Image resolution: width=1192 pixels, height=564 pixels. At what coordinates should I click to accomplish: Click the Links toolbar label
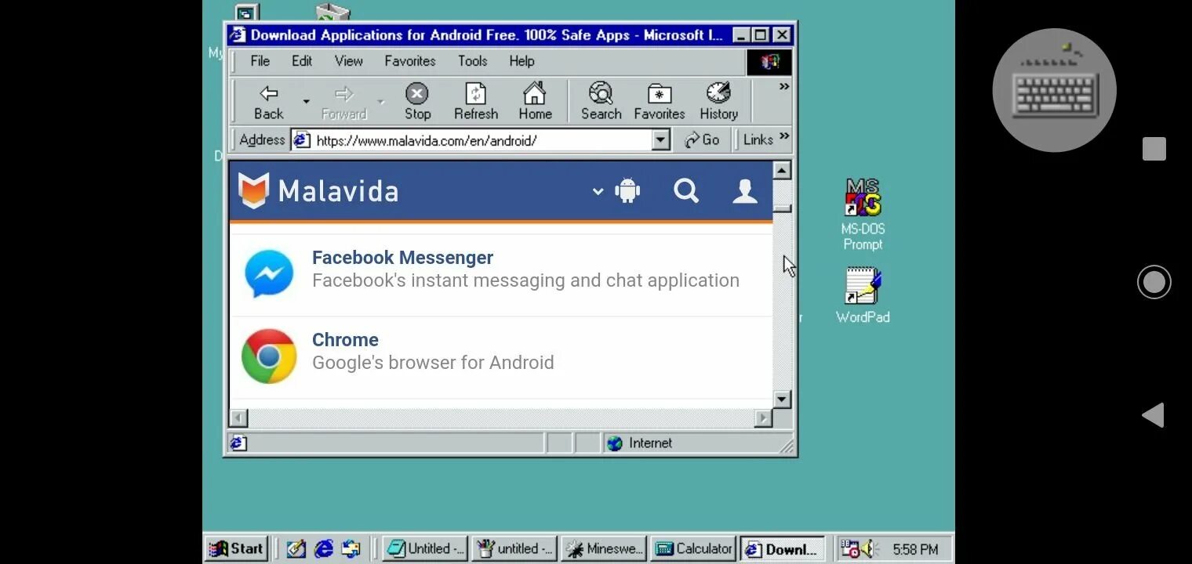pyautogui.click(x=758, y=139)
